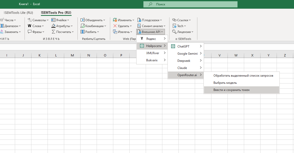294x153 pixels.
Task: Select Обработать выделенный список запросов
Action: pos(243,76)
